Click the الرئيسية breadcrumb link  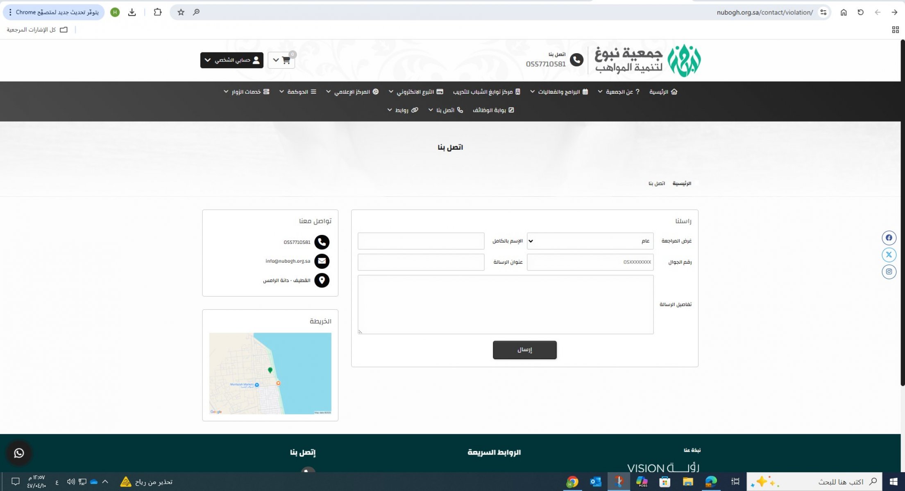pos(682,183)
